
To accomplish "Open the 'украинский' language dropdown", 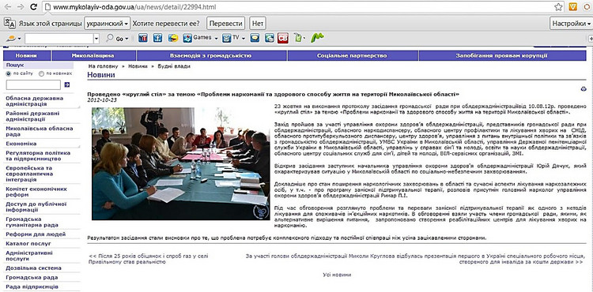I will point(108,24).
